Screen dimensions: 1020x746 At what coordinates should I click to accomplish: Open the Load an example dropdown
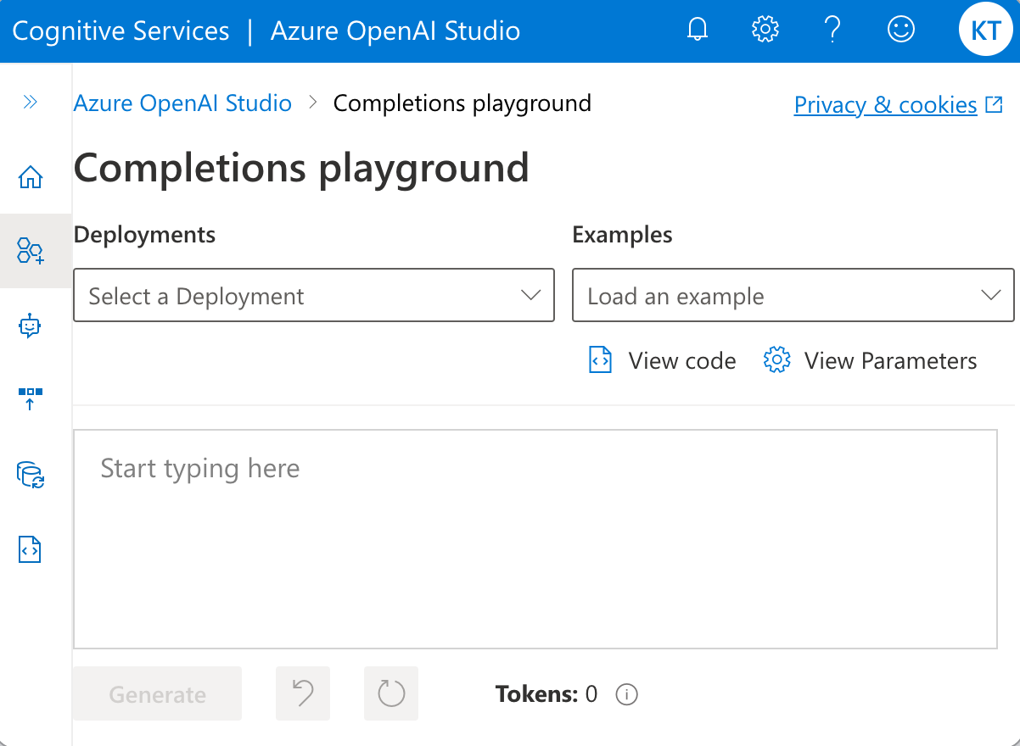793,295
